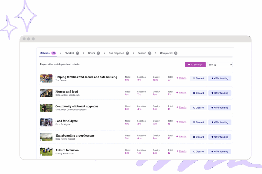The width and height of the screenshot is (262, 174).
Task: Open Results for Autism Inclusion
Action: pyautogui.click(x=183, y=151)
